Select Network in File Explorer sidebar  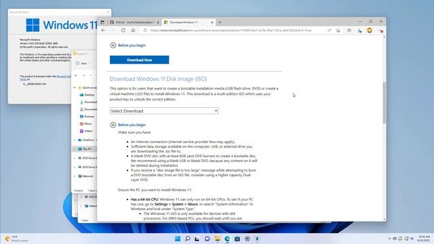point(85,176)
